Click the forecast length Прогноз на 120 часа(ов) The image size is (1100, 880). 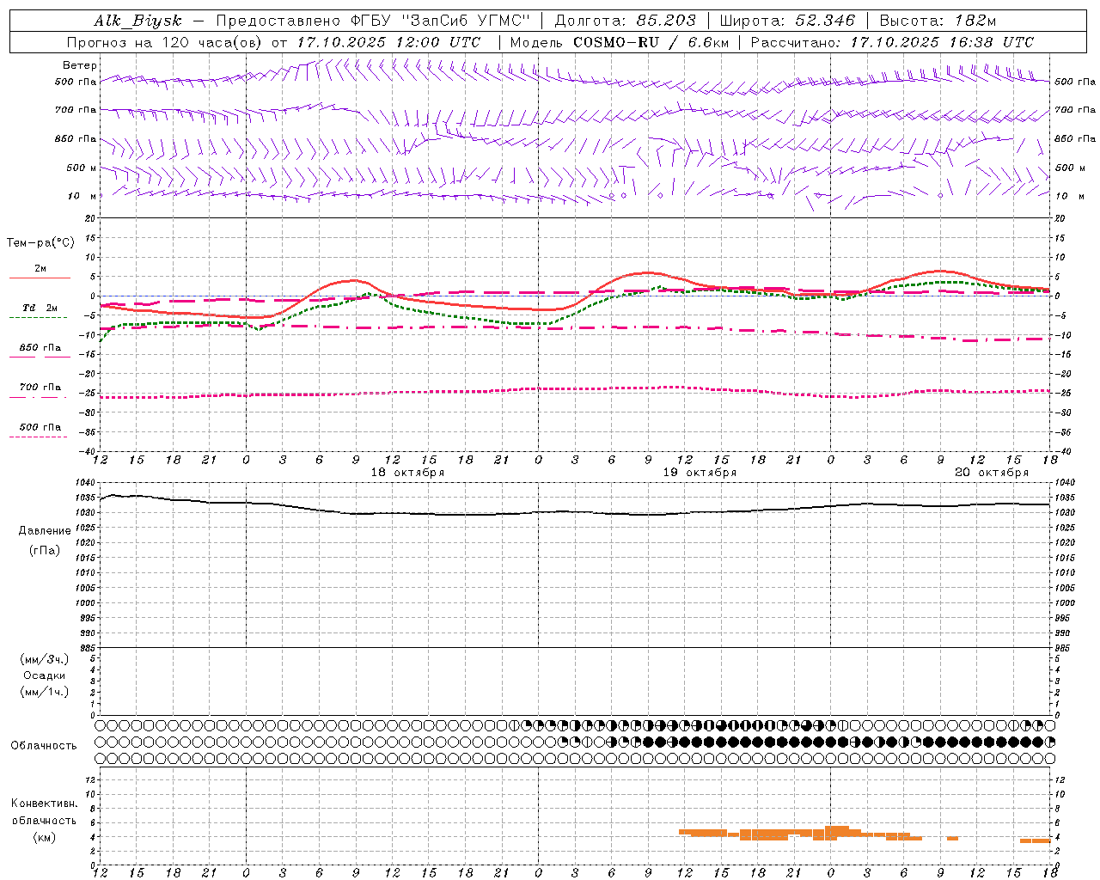pos(164,42)
